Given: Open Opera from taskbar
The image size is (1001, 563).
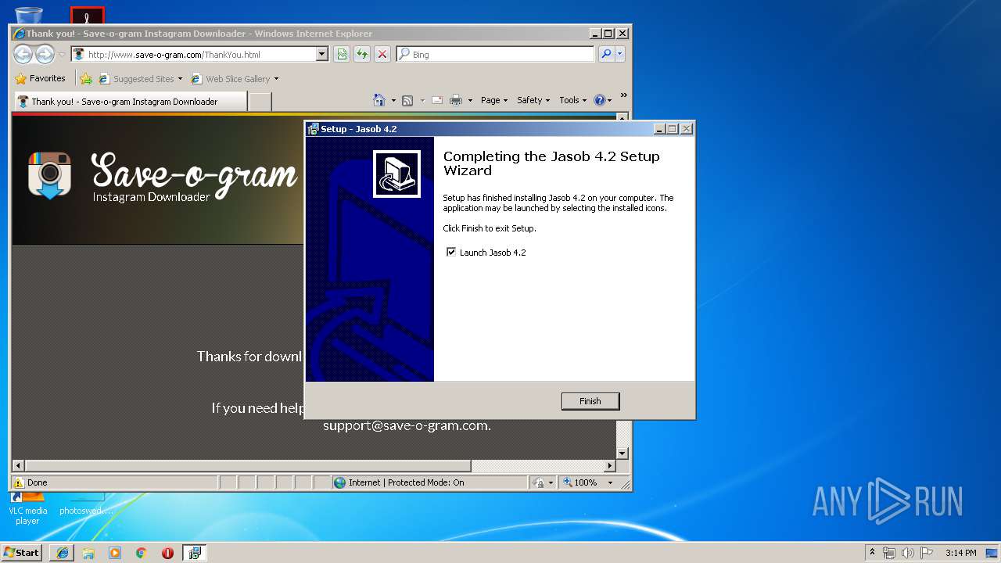Looking at the screenshot, I should click(x=167, y=553).
